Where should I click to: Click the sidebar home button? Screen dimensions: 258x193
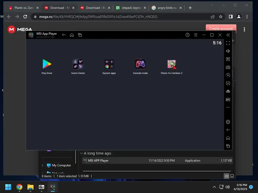coord(228,138)
